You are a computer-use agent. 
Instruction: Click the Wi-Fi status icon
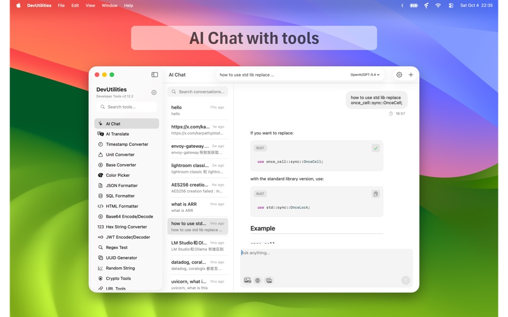click(438, 5)
